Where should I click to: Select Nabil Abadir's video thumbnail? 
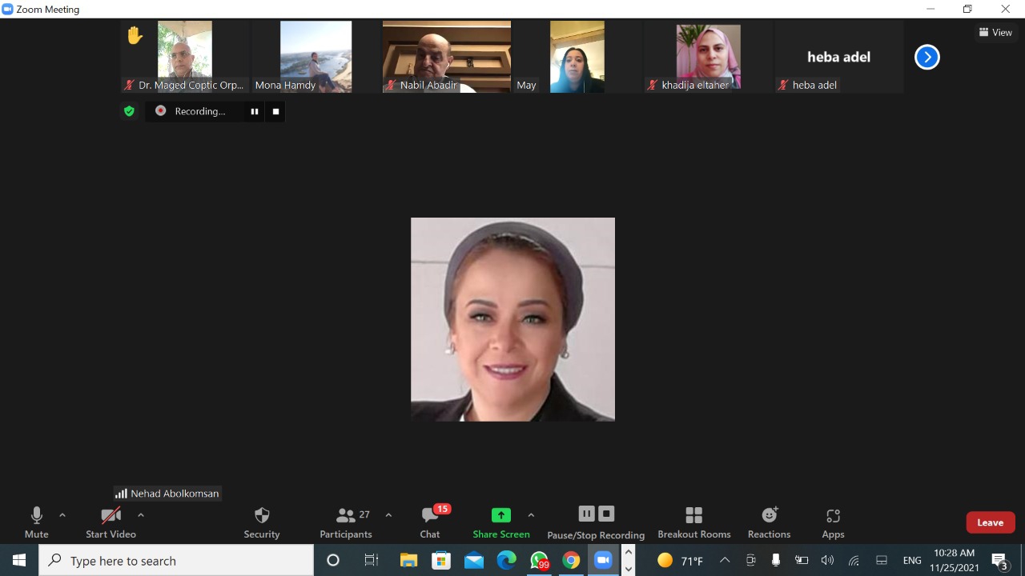pos(446,57)
